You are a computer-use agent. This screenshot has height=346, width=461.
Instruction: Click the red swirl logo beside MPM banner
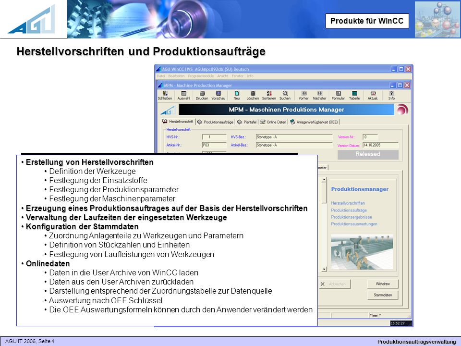coord(402,110)
